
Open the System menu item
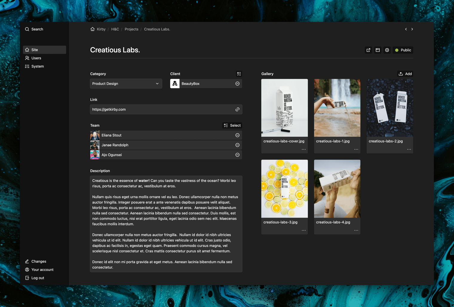45,66
